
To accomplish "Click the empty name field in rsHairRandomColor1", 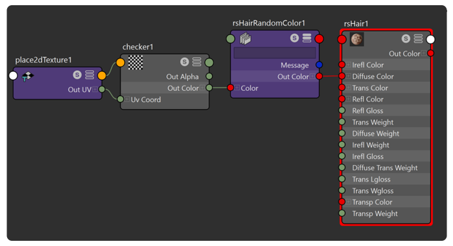I will pos(275,53).
